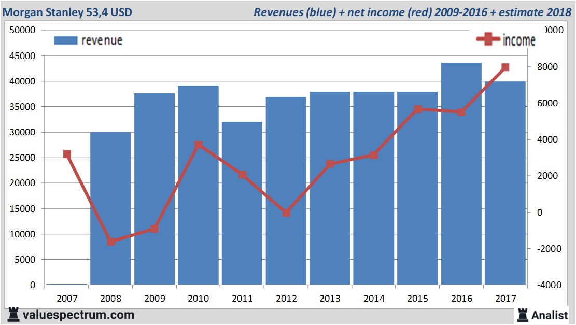Pick the 2017 income data point
Viewport: 576px width, 325px height.
(505, 67)
